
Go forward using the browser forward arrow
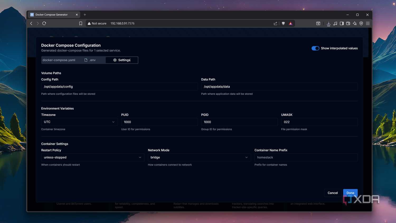[x=38, y=23]
